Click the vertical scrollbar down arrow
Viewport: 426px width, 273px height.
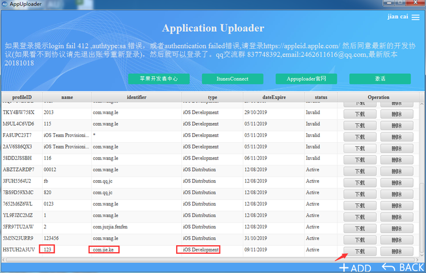(x=421, y=255)
